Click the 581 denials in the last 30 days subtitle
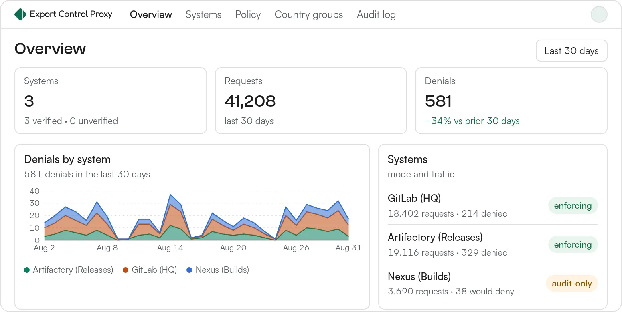The width and height of the screenshot is (622, 312). pyautogui.click(x=87, y=174)
